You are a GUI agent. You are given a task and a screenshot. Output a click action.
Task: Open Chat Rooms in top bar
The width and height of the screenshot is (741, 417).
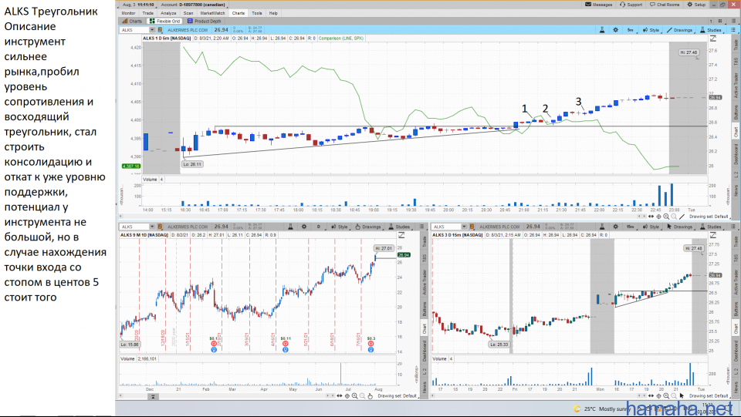665,5
